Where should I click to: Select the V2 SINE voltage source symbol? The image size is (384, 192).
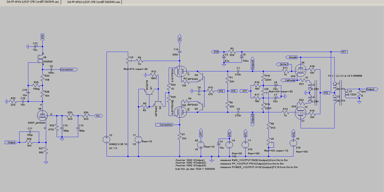point(107,140)
